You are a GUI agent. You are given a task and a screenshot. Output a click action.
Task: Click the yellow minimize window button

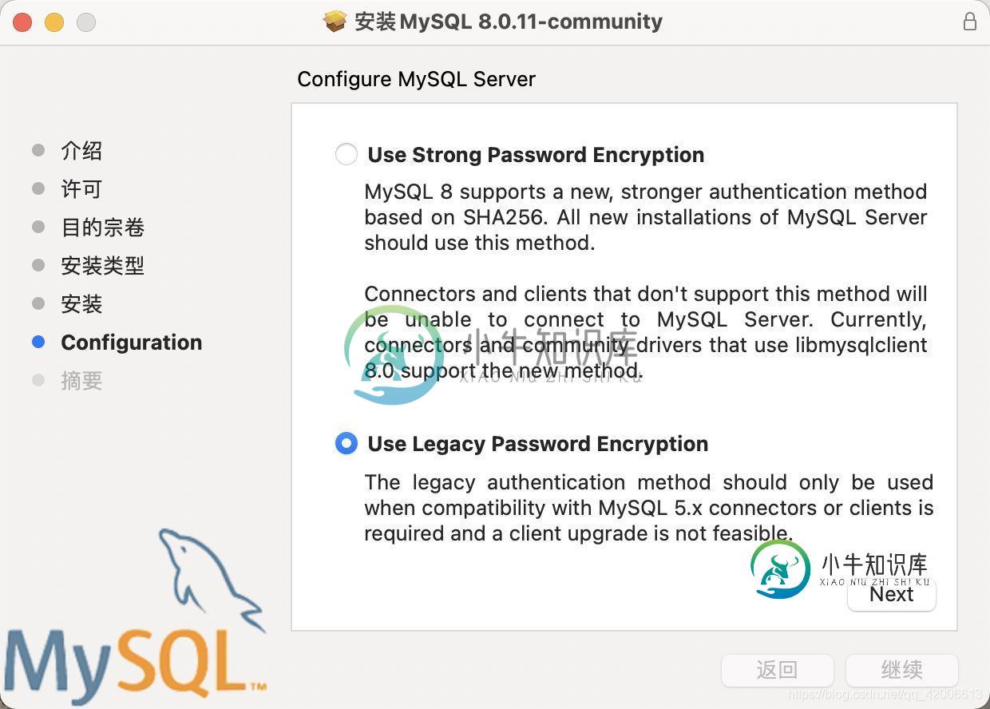tap(54, 22)
